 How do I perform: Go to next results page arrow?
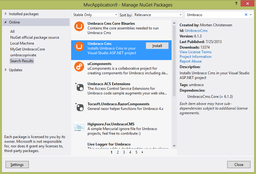pyautogui.click(x=142, y=152)
